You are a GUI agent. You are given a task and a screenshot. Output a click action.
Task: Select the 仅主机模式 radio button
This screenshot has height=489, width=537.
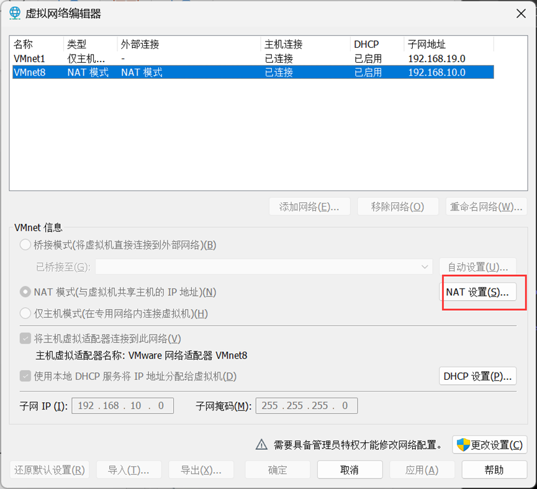coord(25,313)
